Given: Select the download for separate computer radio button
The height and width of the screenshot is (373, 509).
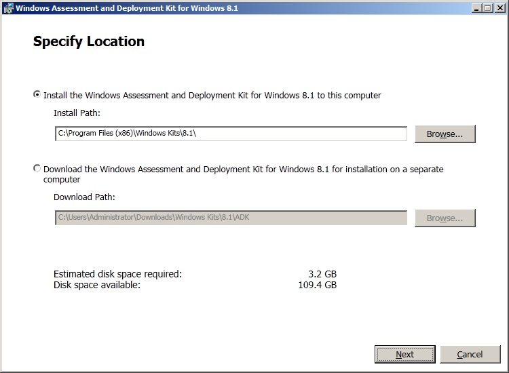Looking at the screenshot, I should (x=37, y=168).
